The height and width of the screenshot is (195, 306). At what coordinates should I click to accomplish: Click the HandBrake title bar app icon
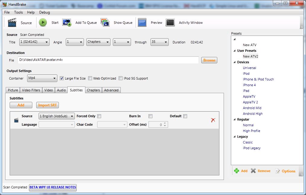point(5,4)
